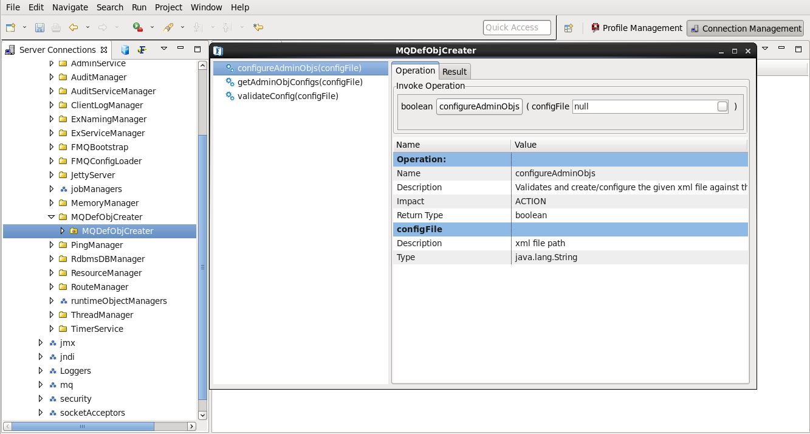Switch to Connection Management perspective

(x=745, y=28)
